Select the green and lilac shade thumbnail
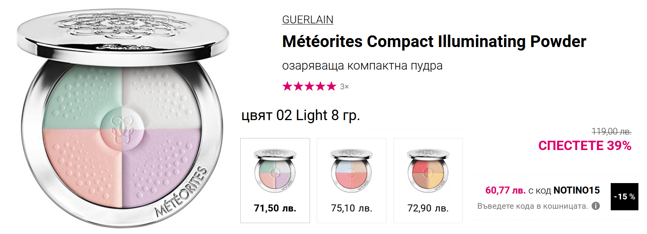Viewport: 647px width, 234px height. tap(275, 170)
